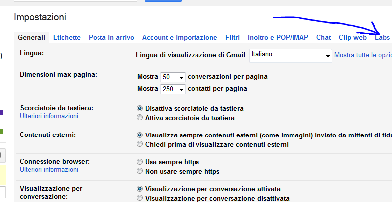Enable Usa sempre https option

click(140, 162)
